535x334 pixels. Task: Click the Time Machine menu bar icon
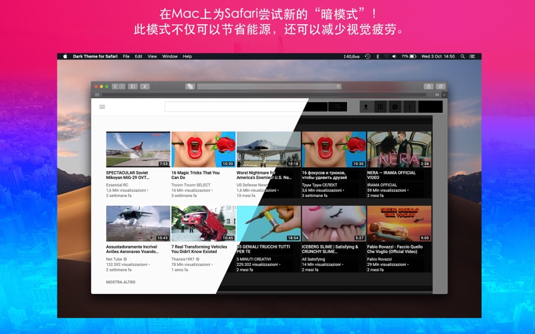pyautogui.click(x=367, y=57)
